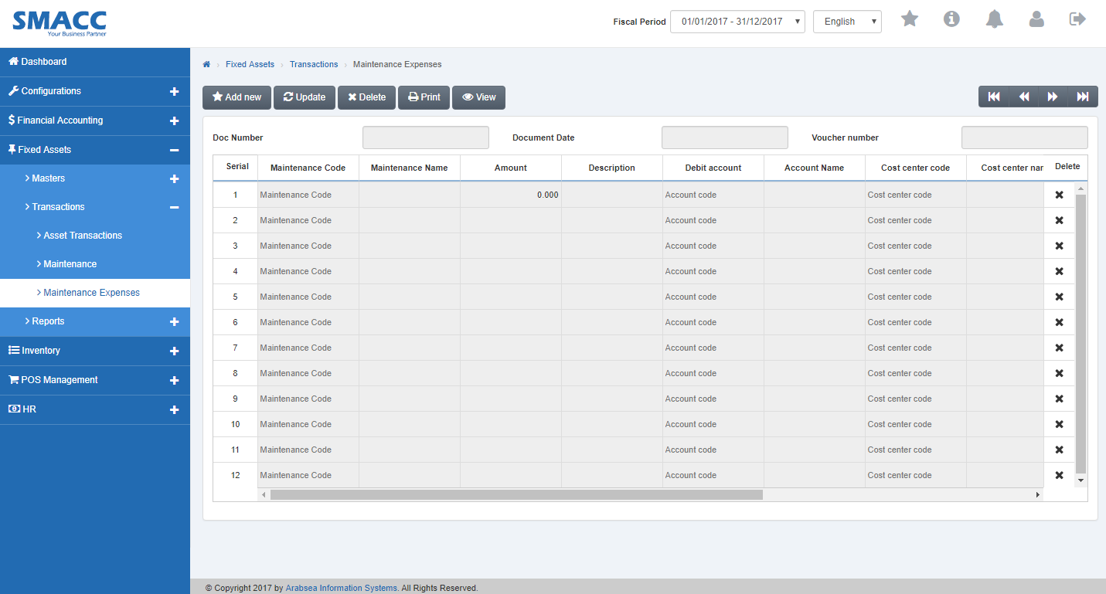The image size is (1106, 594).
Task: Change language using the English dropdown
Action: [x=847, y=21]
